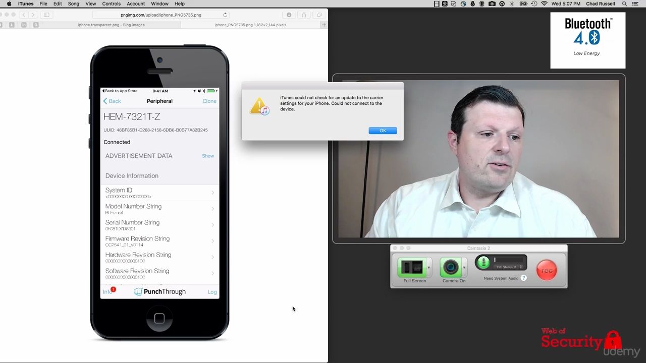The width and height of the screenshot is (646, 363).
Task: Toggle Safari's sidebar button
Action: click(46, 15)
